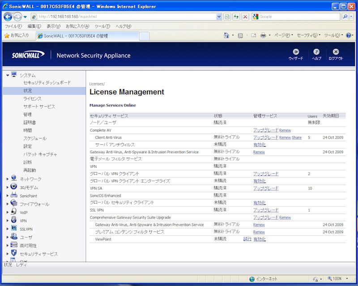Viewport: 358px width, 286px height.
Task: Click the Read Mail icon
Action: click(253, 35)
